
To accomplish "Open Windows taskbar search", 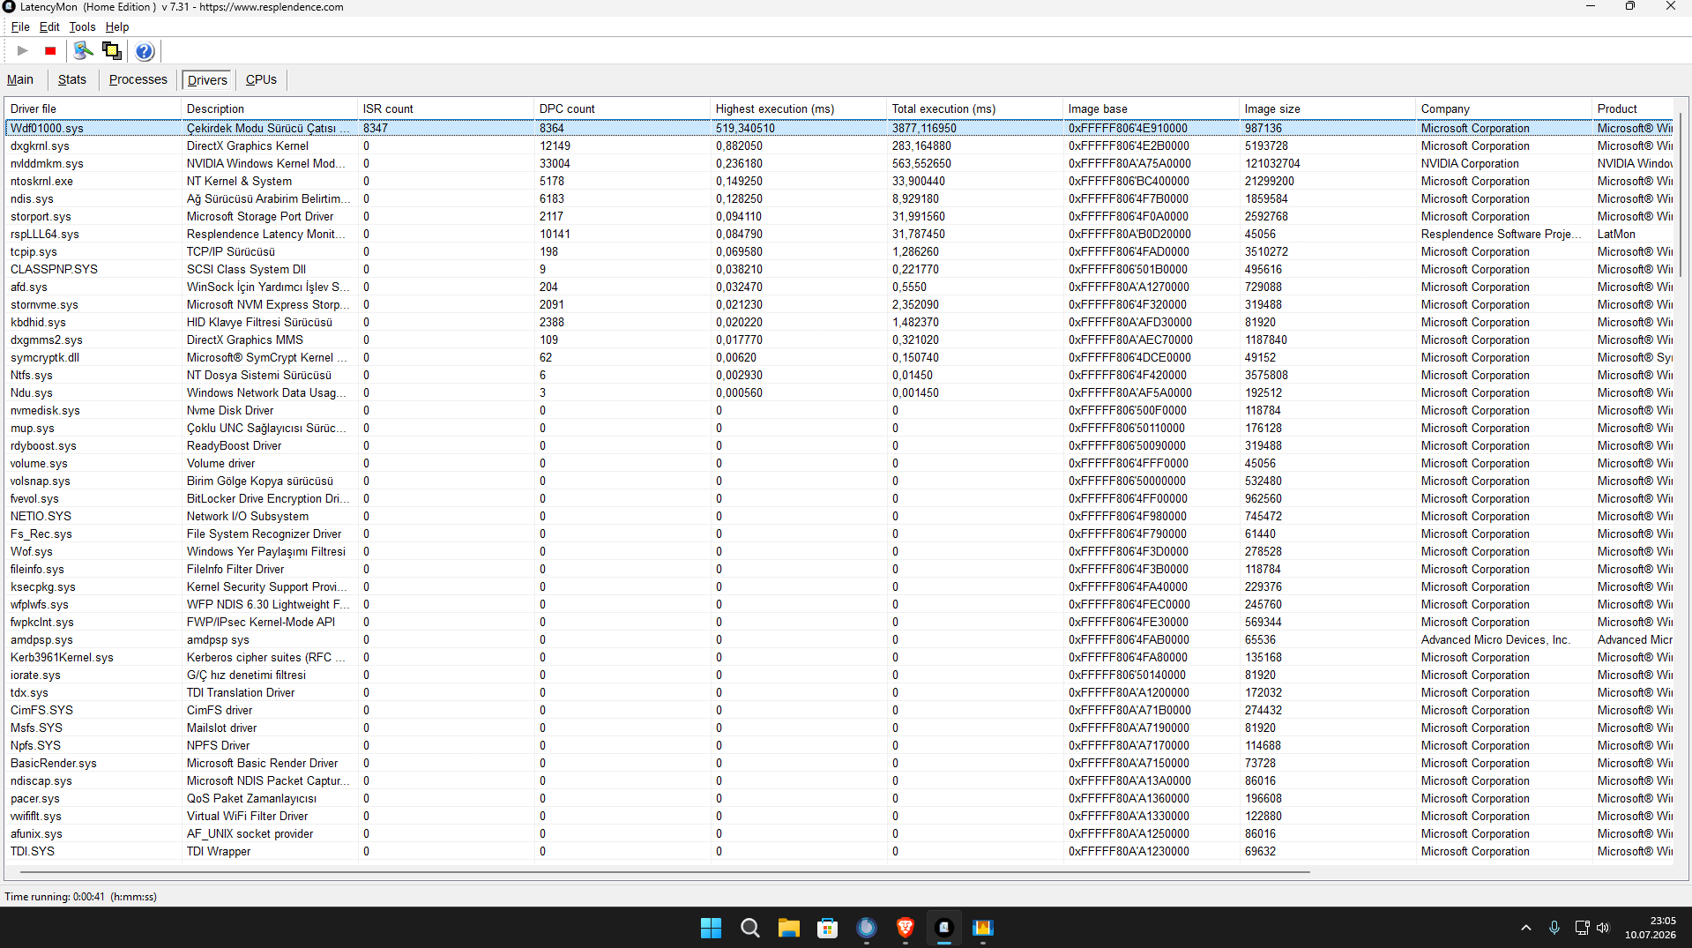I will pyautogui.click(x=749, y=928).
